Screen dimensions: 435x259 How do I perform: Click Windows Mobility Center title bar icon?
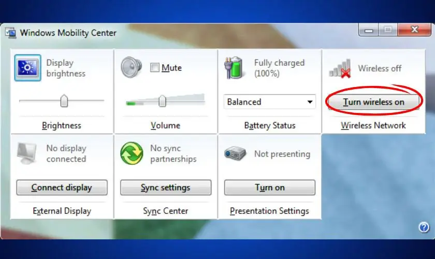click(x=10, y=33)
